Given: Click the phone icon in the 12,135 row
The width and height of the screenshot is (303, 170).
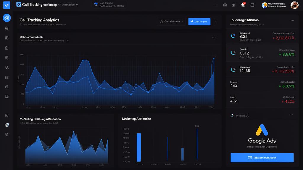Looking at the screenshot, I should click(233, 70).
